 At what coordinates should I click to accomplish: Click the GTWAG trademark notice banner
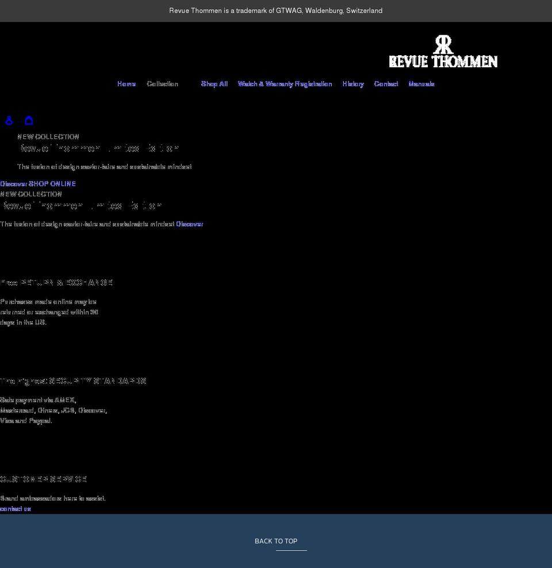[x=276, y=10]
